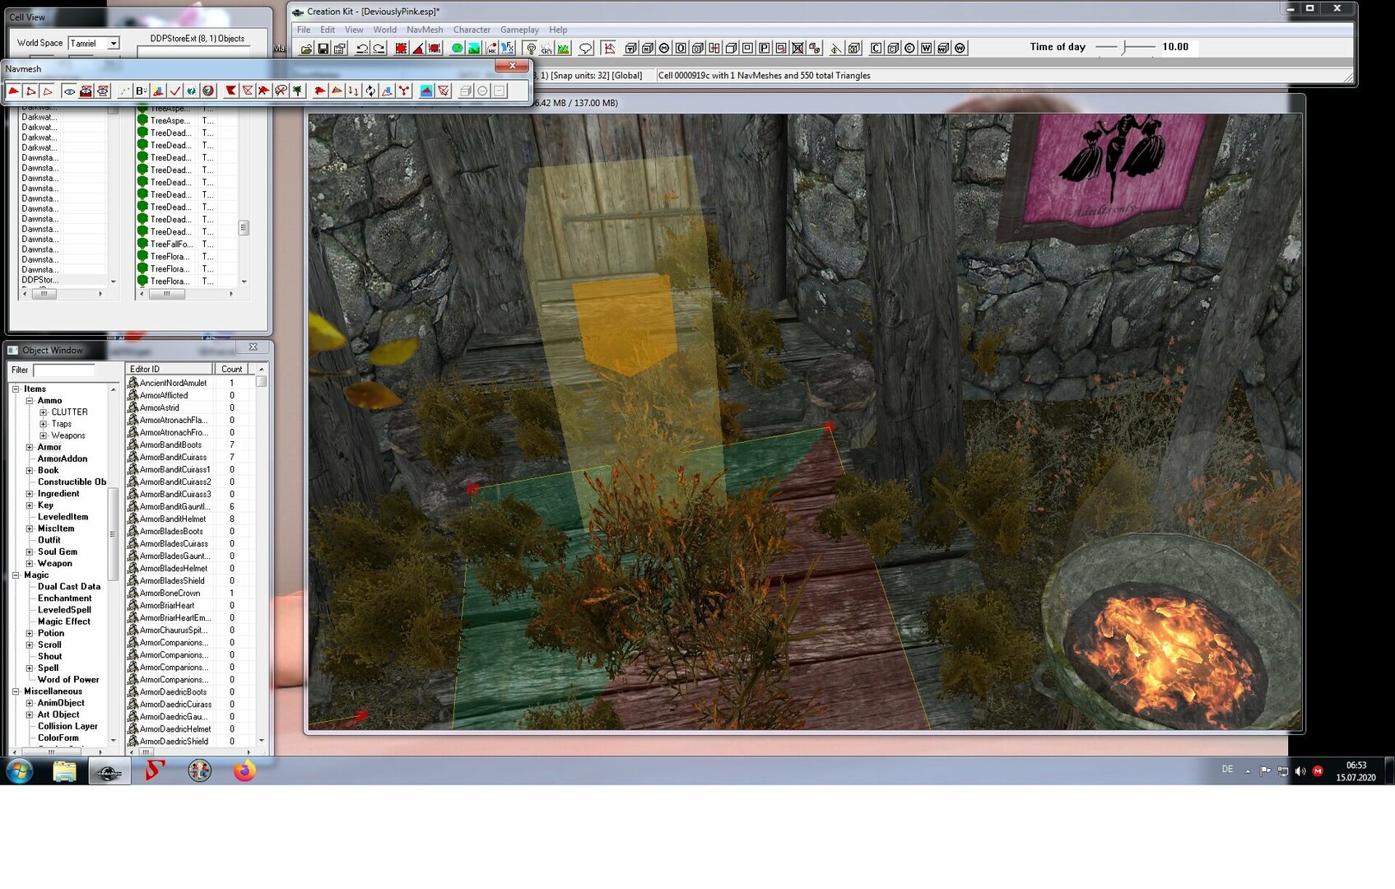Viewport: 1395px width, 889px height.
Task: Select the ArmorBoneCrown row
Action: 189,593
